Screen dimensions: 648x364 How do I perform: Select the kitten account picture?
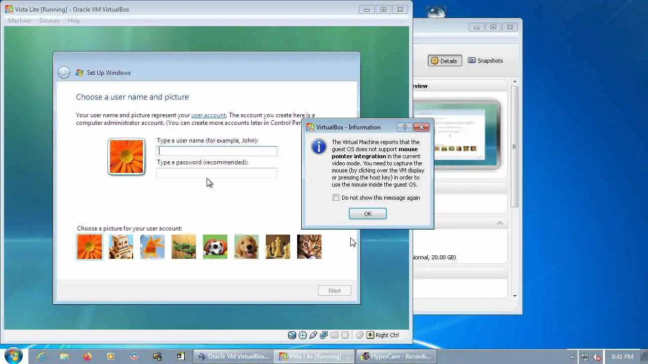pos(309,247)
